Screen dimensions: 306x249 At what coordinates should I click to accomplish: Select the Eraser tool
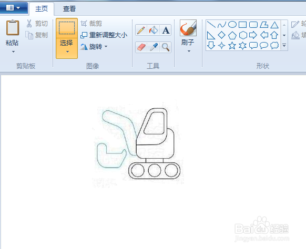pyautogui.click(x=141, y=47)
